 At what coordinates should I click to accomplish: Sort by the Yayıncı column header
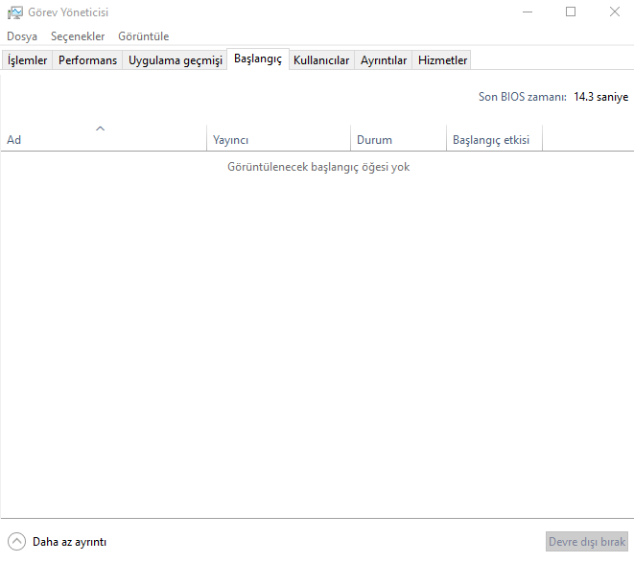tap(278, 138)
